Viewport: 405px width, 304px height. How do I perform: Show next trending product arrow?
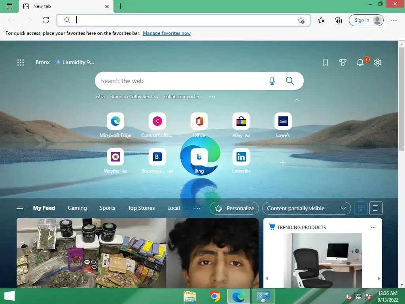pos(379,278)
